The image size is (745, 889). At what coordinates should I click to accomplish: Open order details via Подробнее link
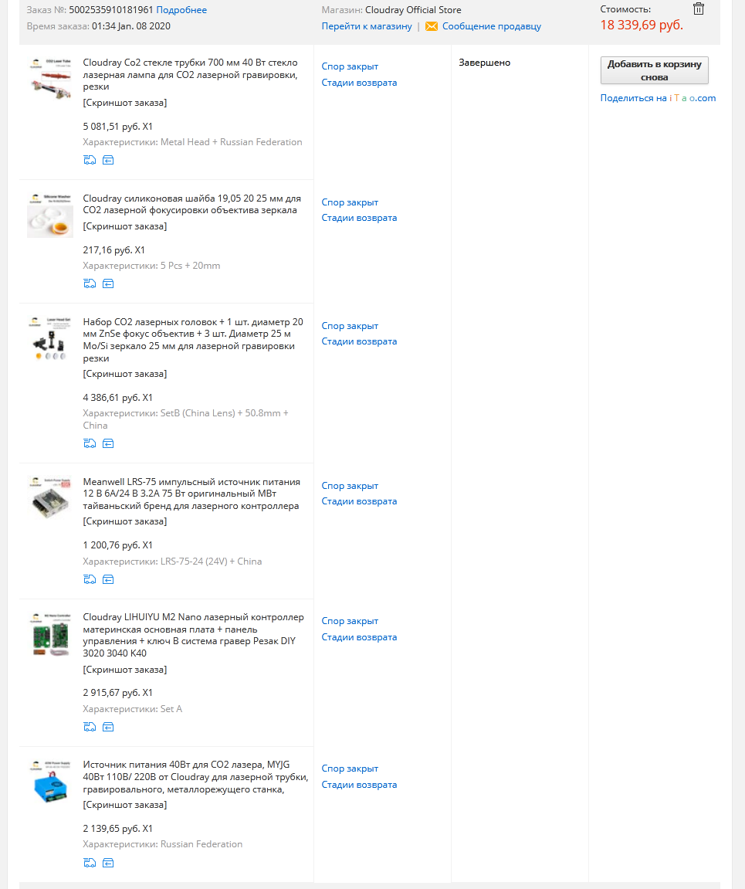[x=181, y=9]
